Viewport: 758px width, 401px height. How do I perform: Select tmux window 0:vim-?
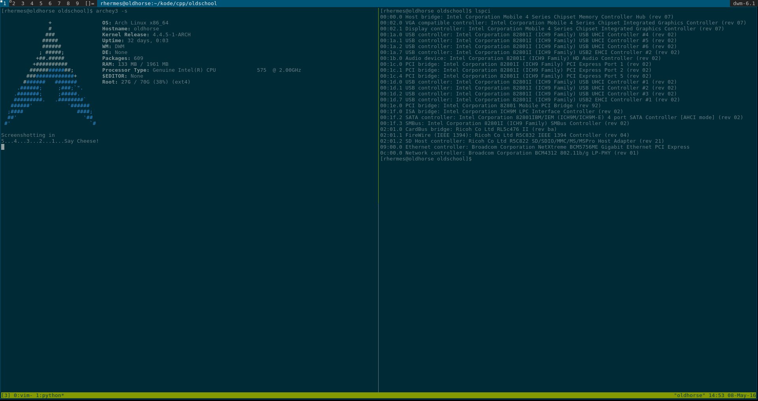click(x=23, y=395)
